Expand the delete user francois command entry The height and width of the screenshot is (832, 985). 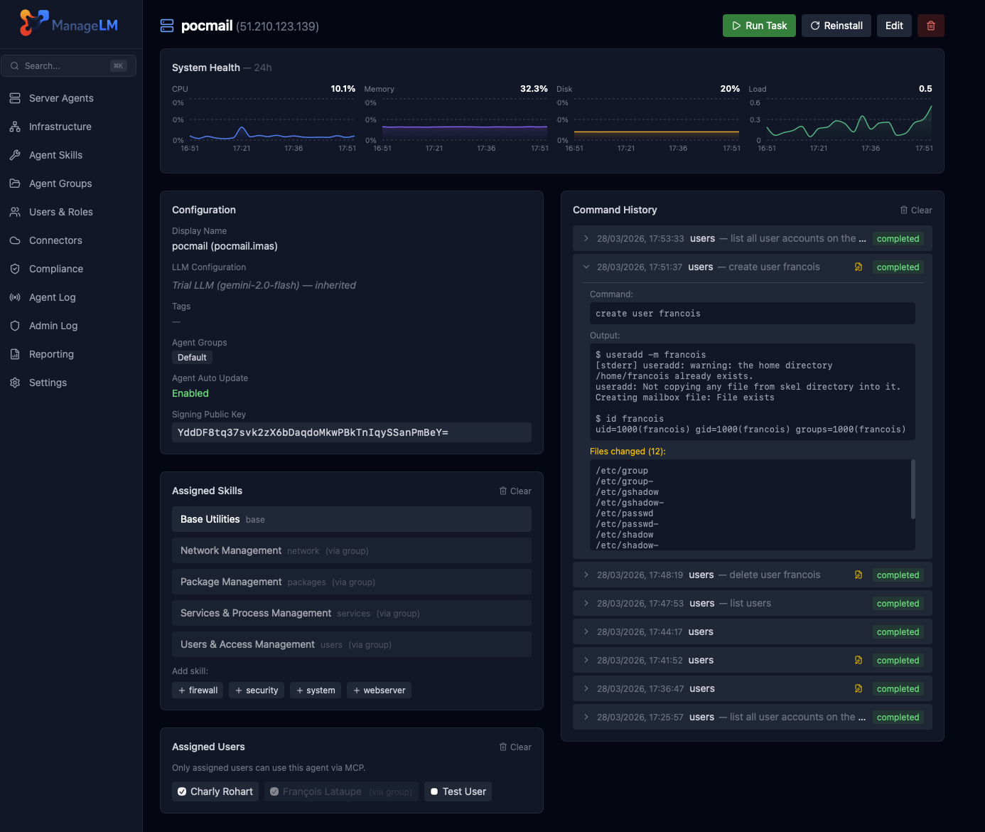[585, 575]
